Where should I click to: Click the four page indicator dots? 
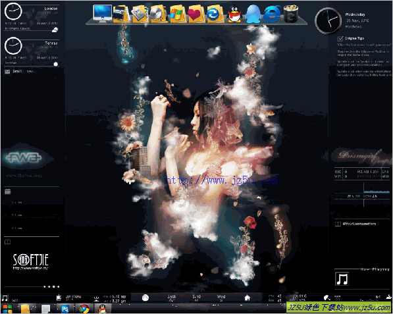[51, 287]
